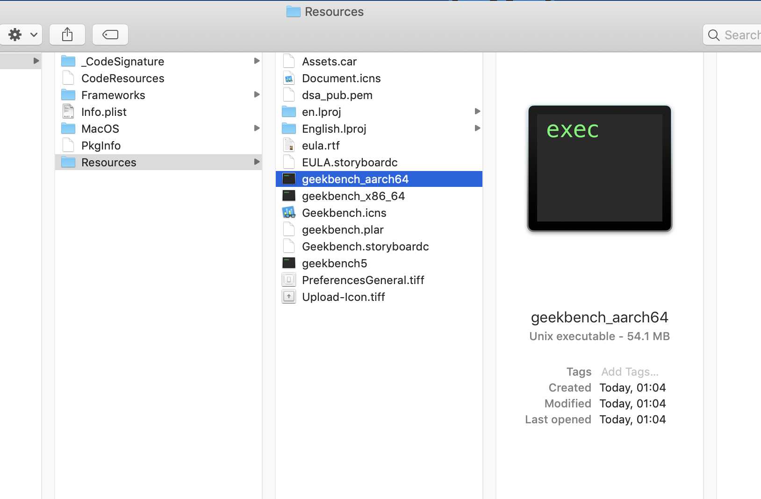Expand the en.lproj folder arrow
Image resolution: width=761 pixels, height=499 pixels.
point(477,111)
